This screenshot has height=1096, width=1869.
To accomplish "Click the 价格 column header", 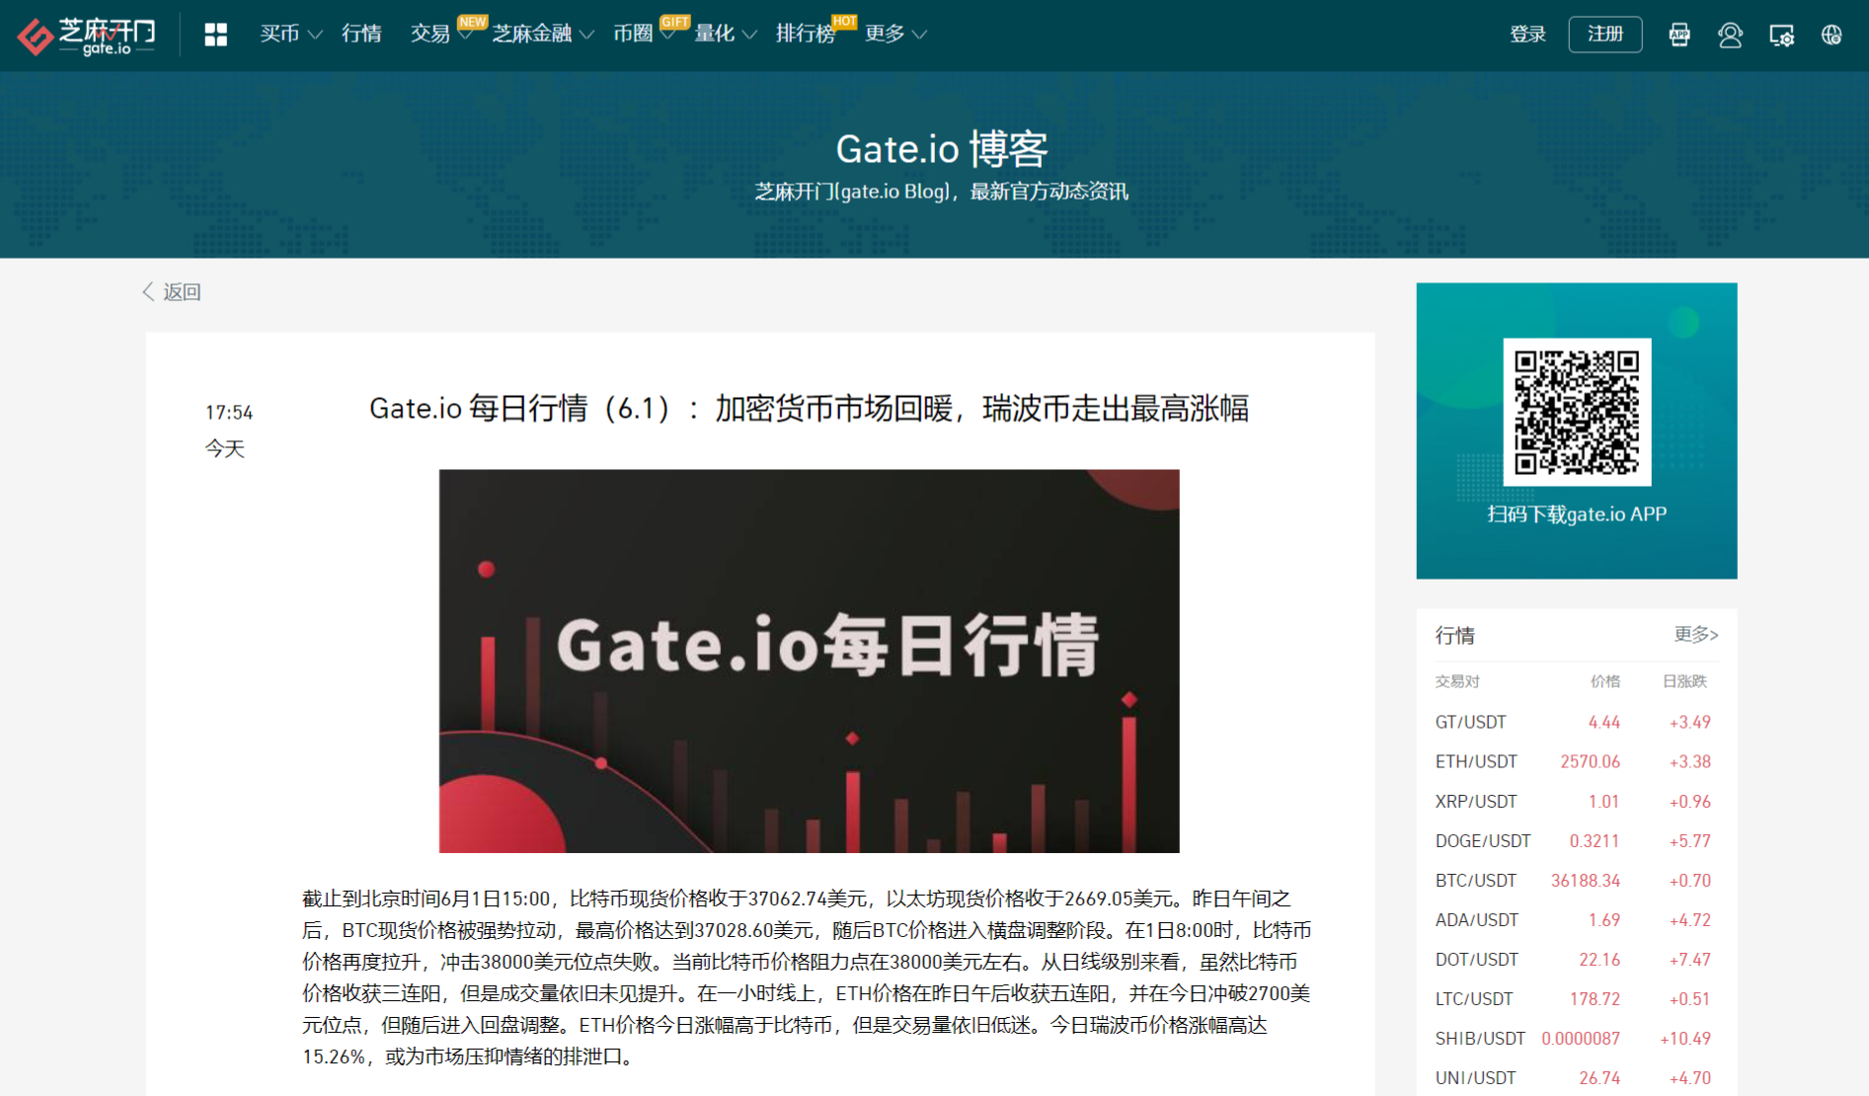I will coord(1604,681).
